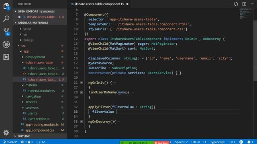257x144 pixels.
Task: Open app-routing.module.ts file
Action: click(x=40, y=124)
